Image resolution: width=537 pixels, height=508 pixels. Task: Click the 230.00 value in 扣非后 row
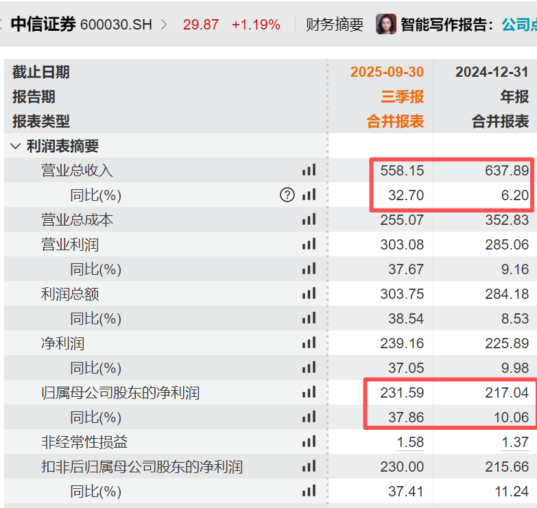(x=402, y=467)
